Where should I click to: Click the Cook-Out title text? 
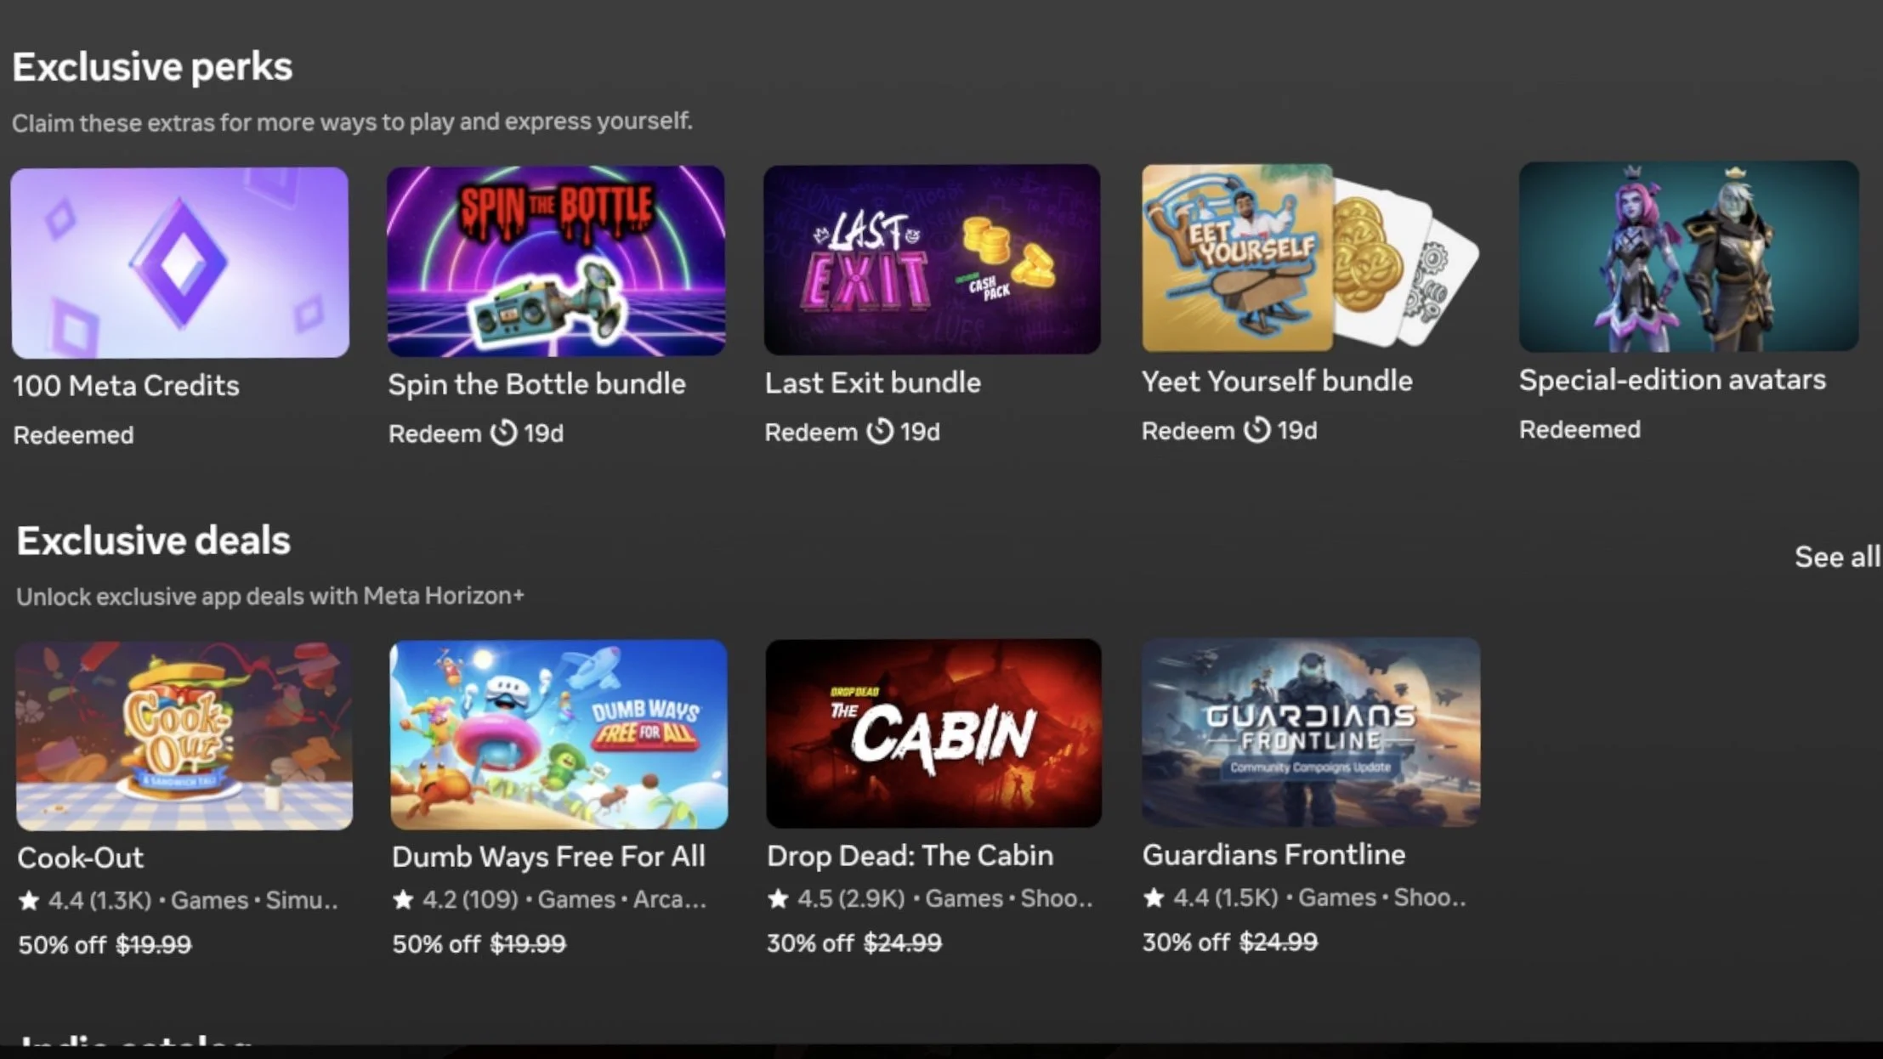pos(81,858)
